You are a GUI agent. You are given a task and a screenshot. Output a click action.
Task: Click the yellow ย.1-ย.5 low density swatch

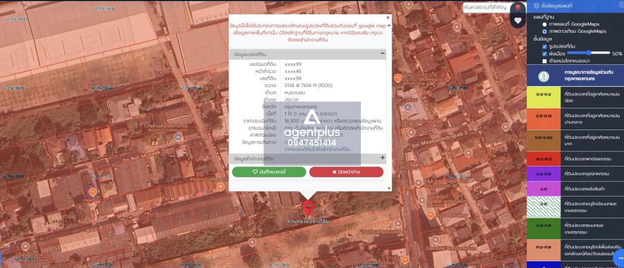(x=544, y=98)
